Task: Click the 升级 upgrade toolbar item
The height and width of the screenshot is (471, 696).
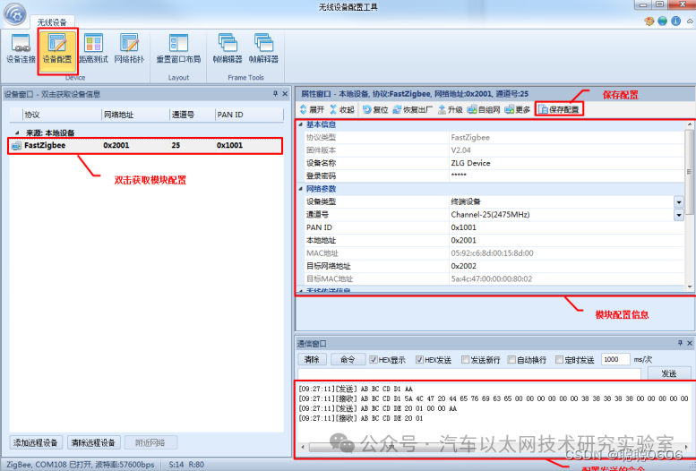Action: click(450, 109)
